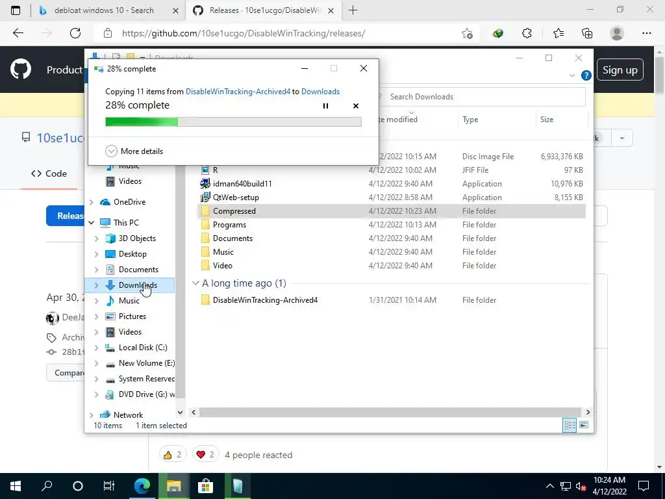
Task: Add this page to favorites star icon
Action: click(467, 33)
